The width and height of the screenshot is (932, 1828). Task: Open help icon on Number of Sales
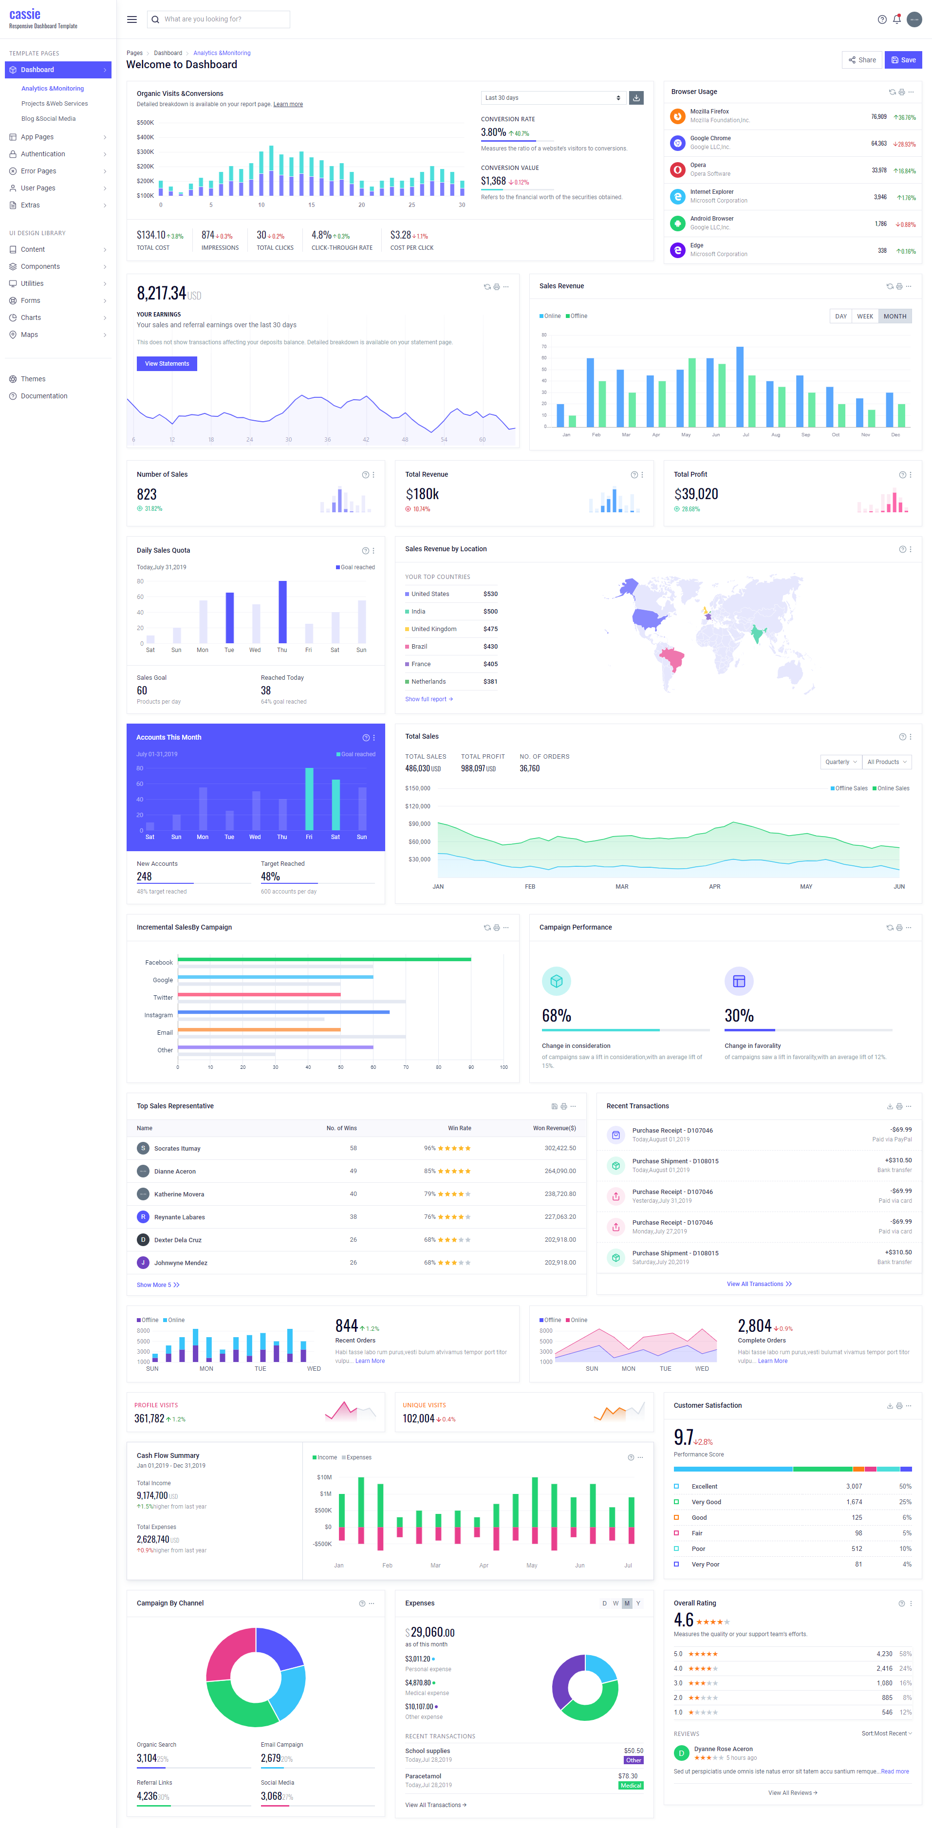click(x=366, y=475)
